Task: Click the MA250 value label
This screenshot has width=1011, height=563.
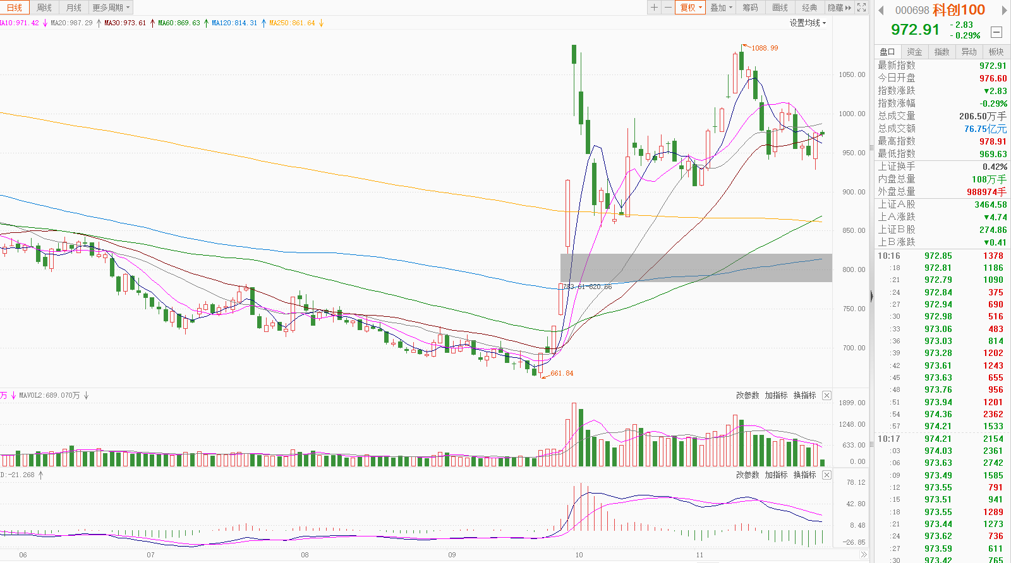Action: [x=292, y=23]
